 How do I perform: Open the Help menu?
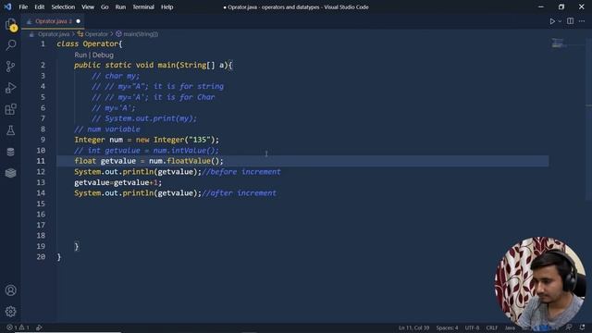(166, 6)
